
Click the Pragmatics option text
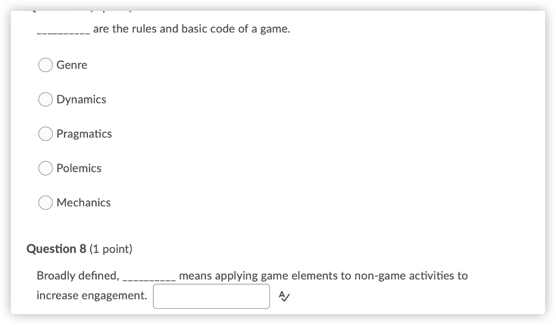[84, 134]
